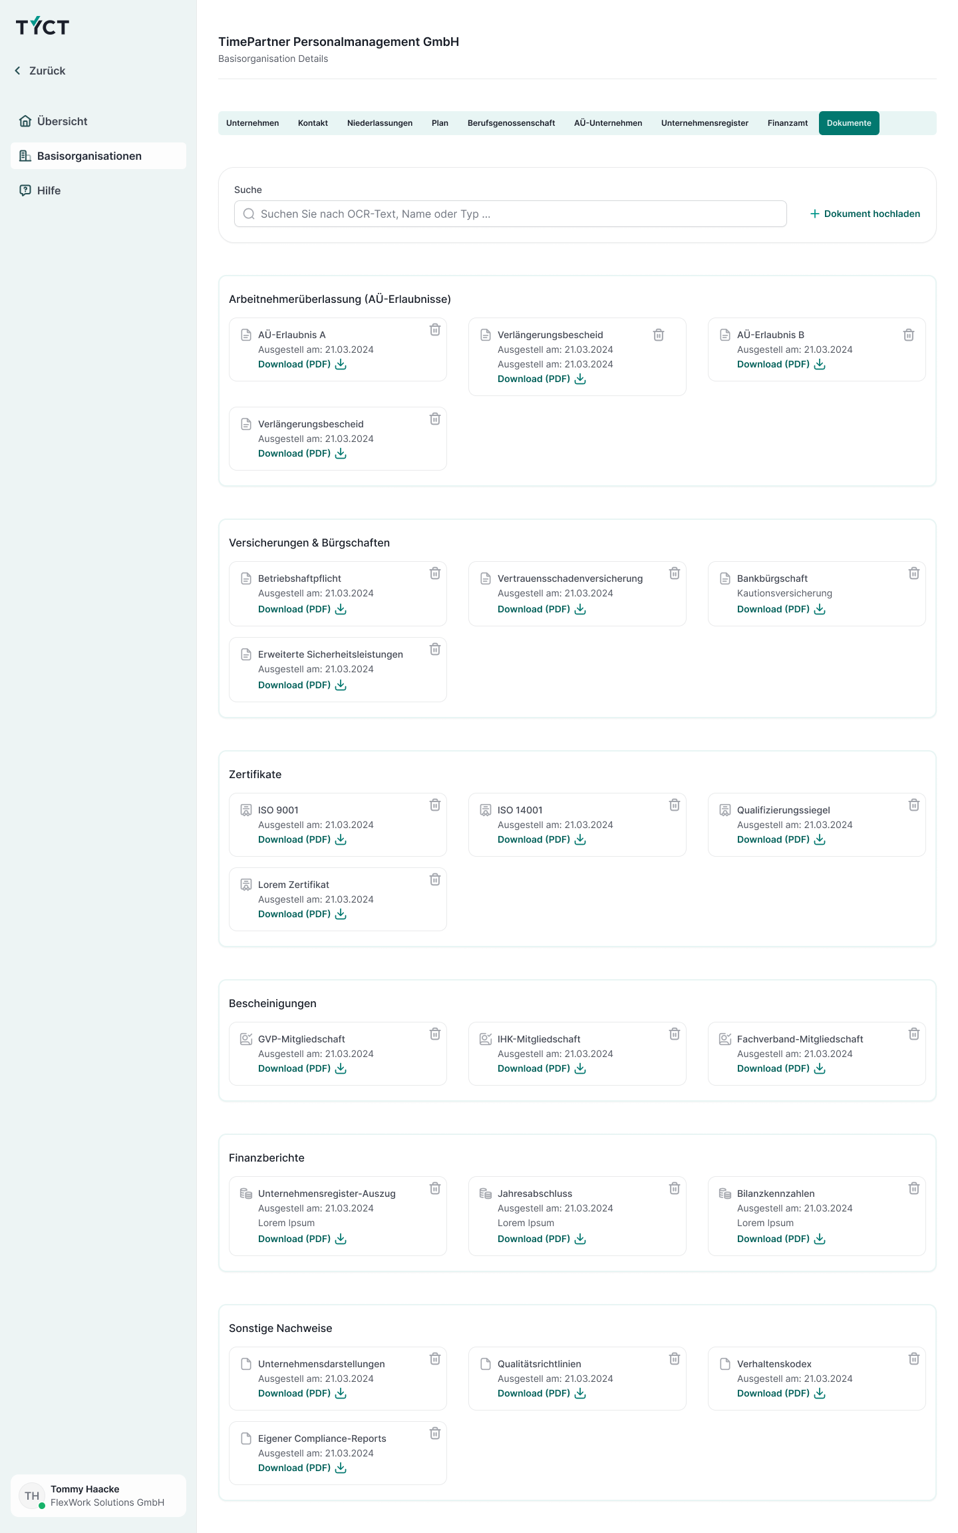Delete the AÜ-Erlaubnis A document

point(435,329)
